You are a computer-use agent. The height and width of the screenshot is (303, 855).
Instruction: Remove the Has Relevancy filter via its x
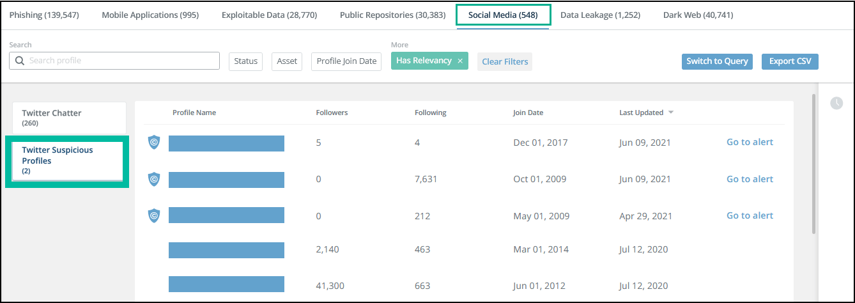pos(460,61)
